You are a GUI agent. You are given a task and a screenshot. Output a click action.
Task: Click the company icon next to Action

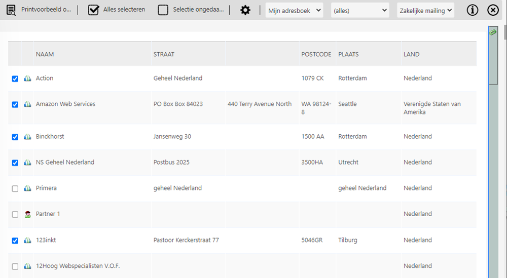pyautogui.click(x=27, y=78)
